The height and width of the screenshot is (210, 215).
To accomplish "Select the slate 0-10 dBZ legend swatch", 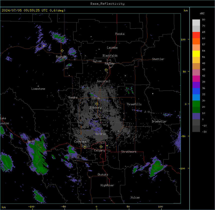I will pos(196,116).
